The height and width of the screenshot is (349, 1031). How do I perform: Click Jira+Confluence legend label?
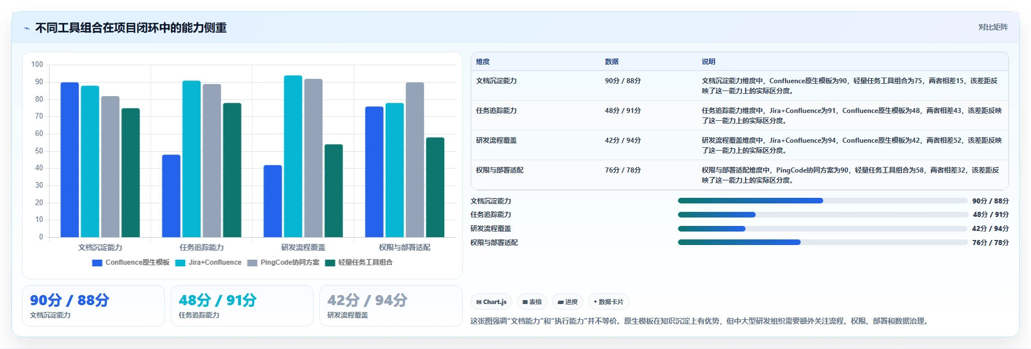click(215, 262)
